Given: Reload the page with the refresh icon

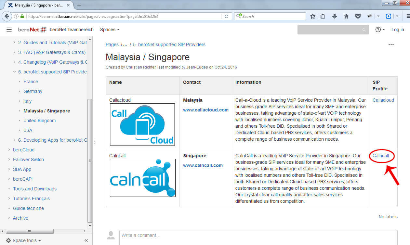Looking at the screenshot, I should click(x=227, y=16).
